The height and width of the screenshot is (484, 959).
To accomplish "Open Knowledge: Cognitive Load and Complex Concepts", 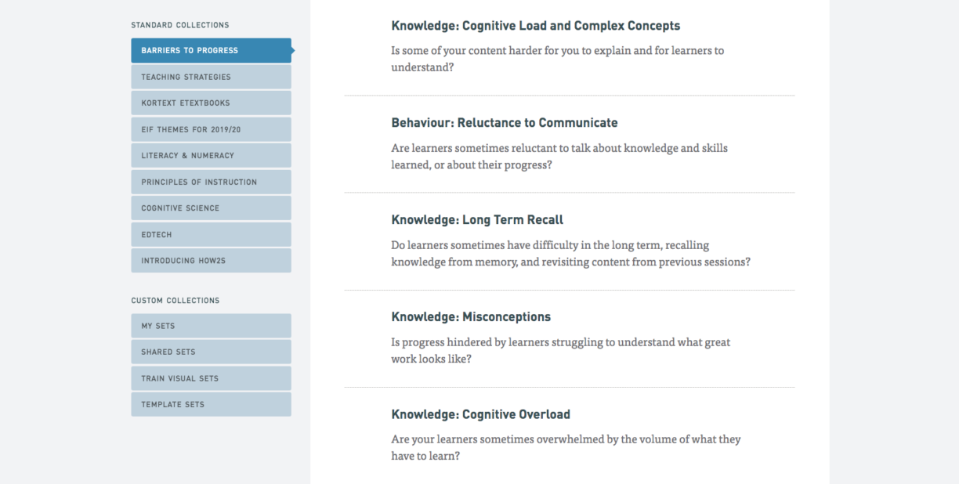I will tap(536, 26).
